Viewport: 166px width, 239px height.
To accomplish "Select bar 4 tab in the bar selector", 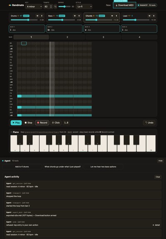I will 139,37.
